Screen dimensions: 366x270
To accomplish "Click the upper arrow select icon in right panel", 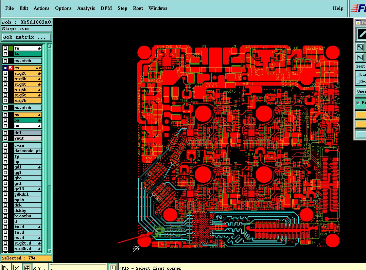I will point(360,47).
